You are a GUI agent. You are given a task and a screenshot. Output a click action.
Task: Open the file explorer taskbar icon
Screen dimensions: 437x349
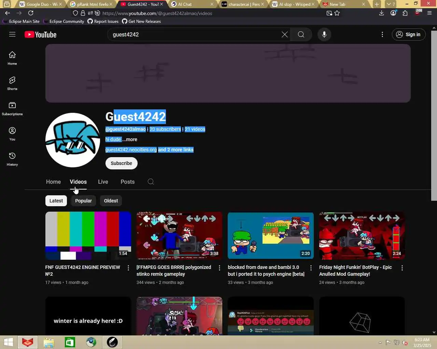tap(49, 342)
